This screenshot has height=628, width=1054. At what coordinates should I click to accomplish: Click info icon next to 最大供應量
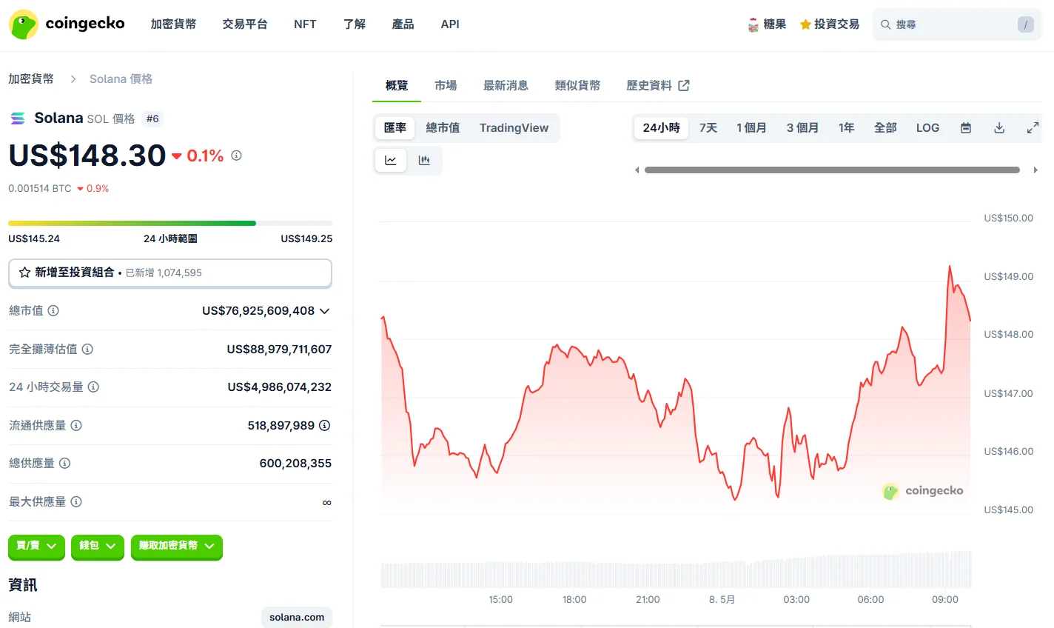click(76, 501)
